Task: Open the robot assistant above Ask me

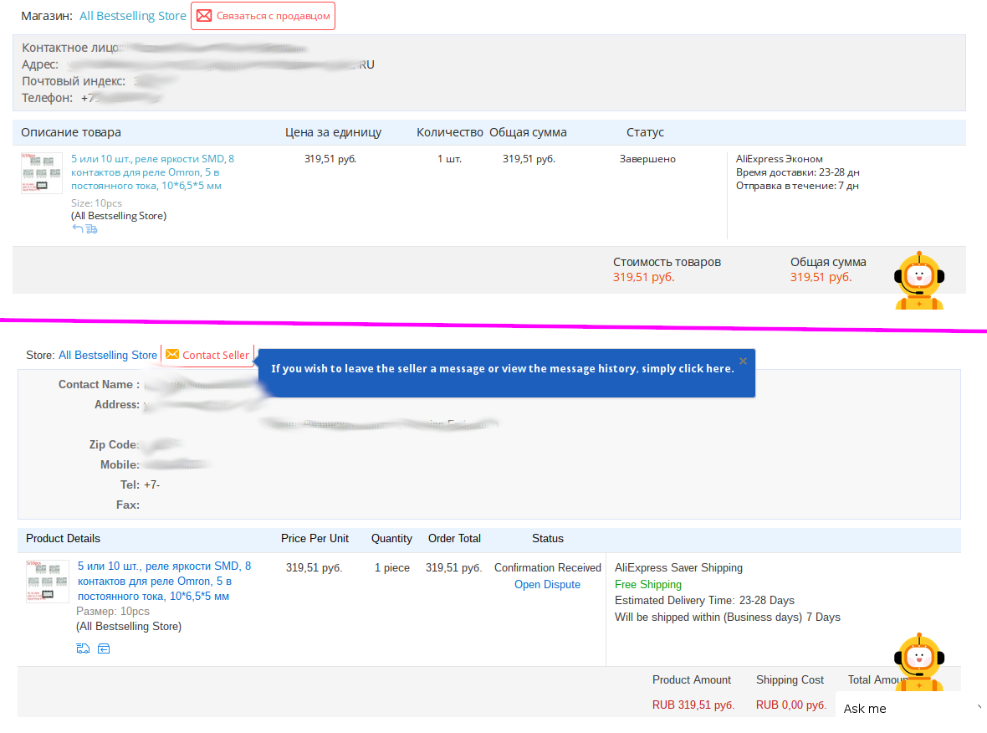Action: pos(919,661)
